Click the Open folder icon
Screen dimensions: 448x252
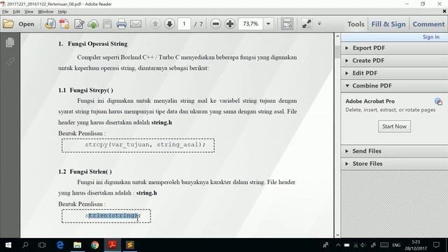[x=8, y=24]
